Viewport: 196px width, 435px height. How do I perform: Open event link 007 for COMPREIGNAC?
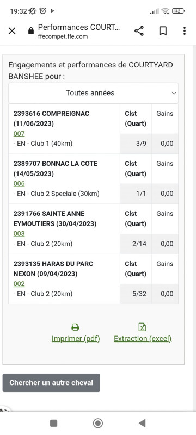(x=19, y=134)
